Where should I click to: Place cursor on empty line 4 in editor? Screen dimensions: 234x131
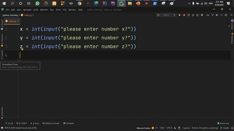(125, 55)
